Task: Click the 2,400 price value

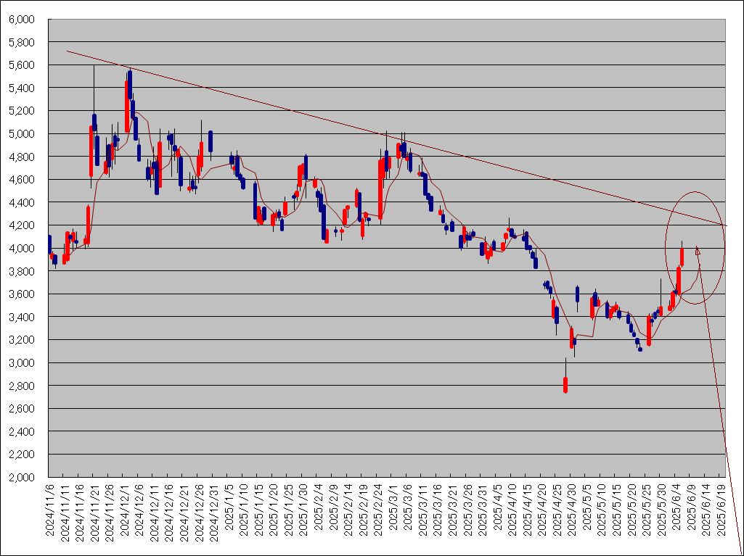Action: tap(22, 431)
